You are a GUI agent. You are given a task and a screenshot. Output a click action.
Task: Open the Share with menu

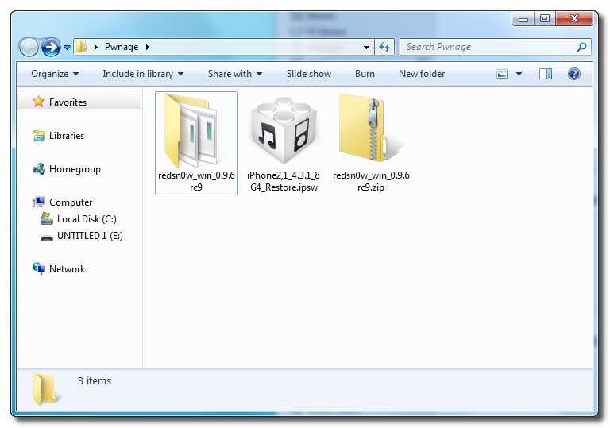[235, 74]
